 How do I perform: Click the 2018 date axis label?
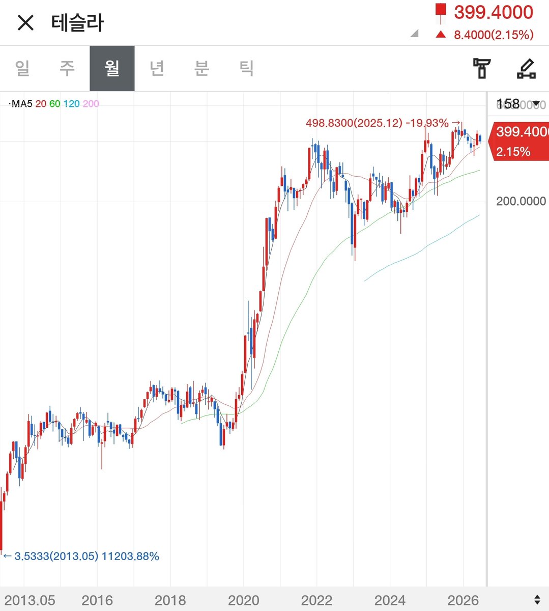tap(170, 600)
